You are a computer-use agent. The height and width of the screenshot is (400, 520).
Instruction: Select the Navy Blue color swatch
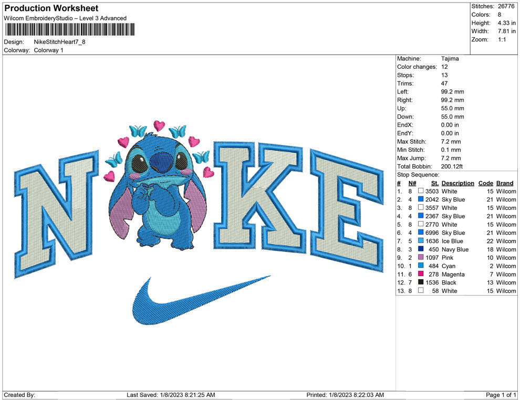coord(421,249)
